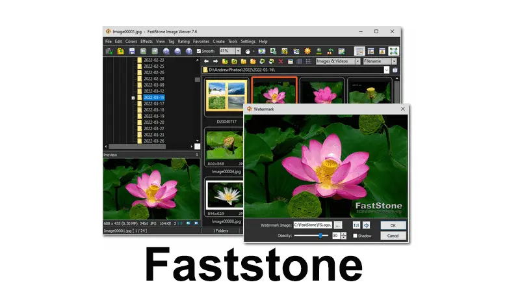Open the Tools menu
Image resolution: width=520 pixels, height=293 pixels.
[x=233, y=42]
